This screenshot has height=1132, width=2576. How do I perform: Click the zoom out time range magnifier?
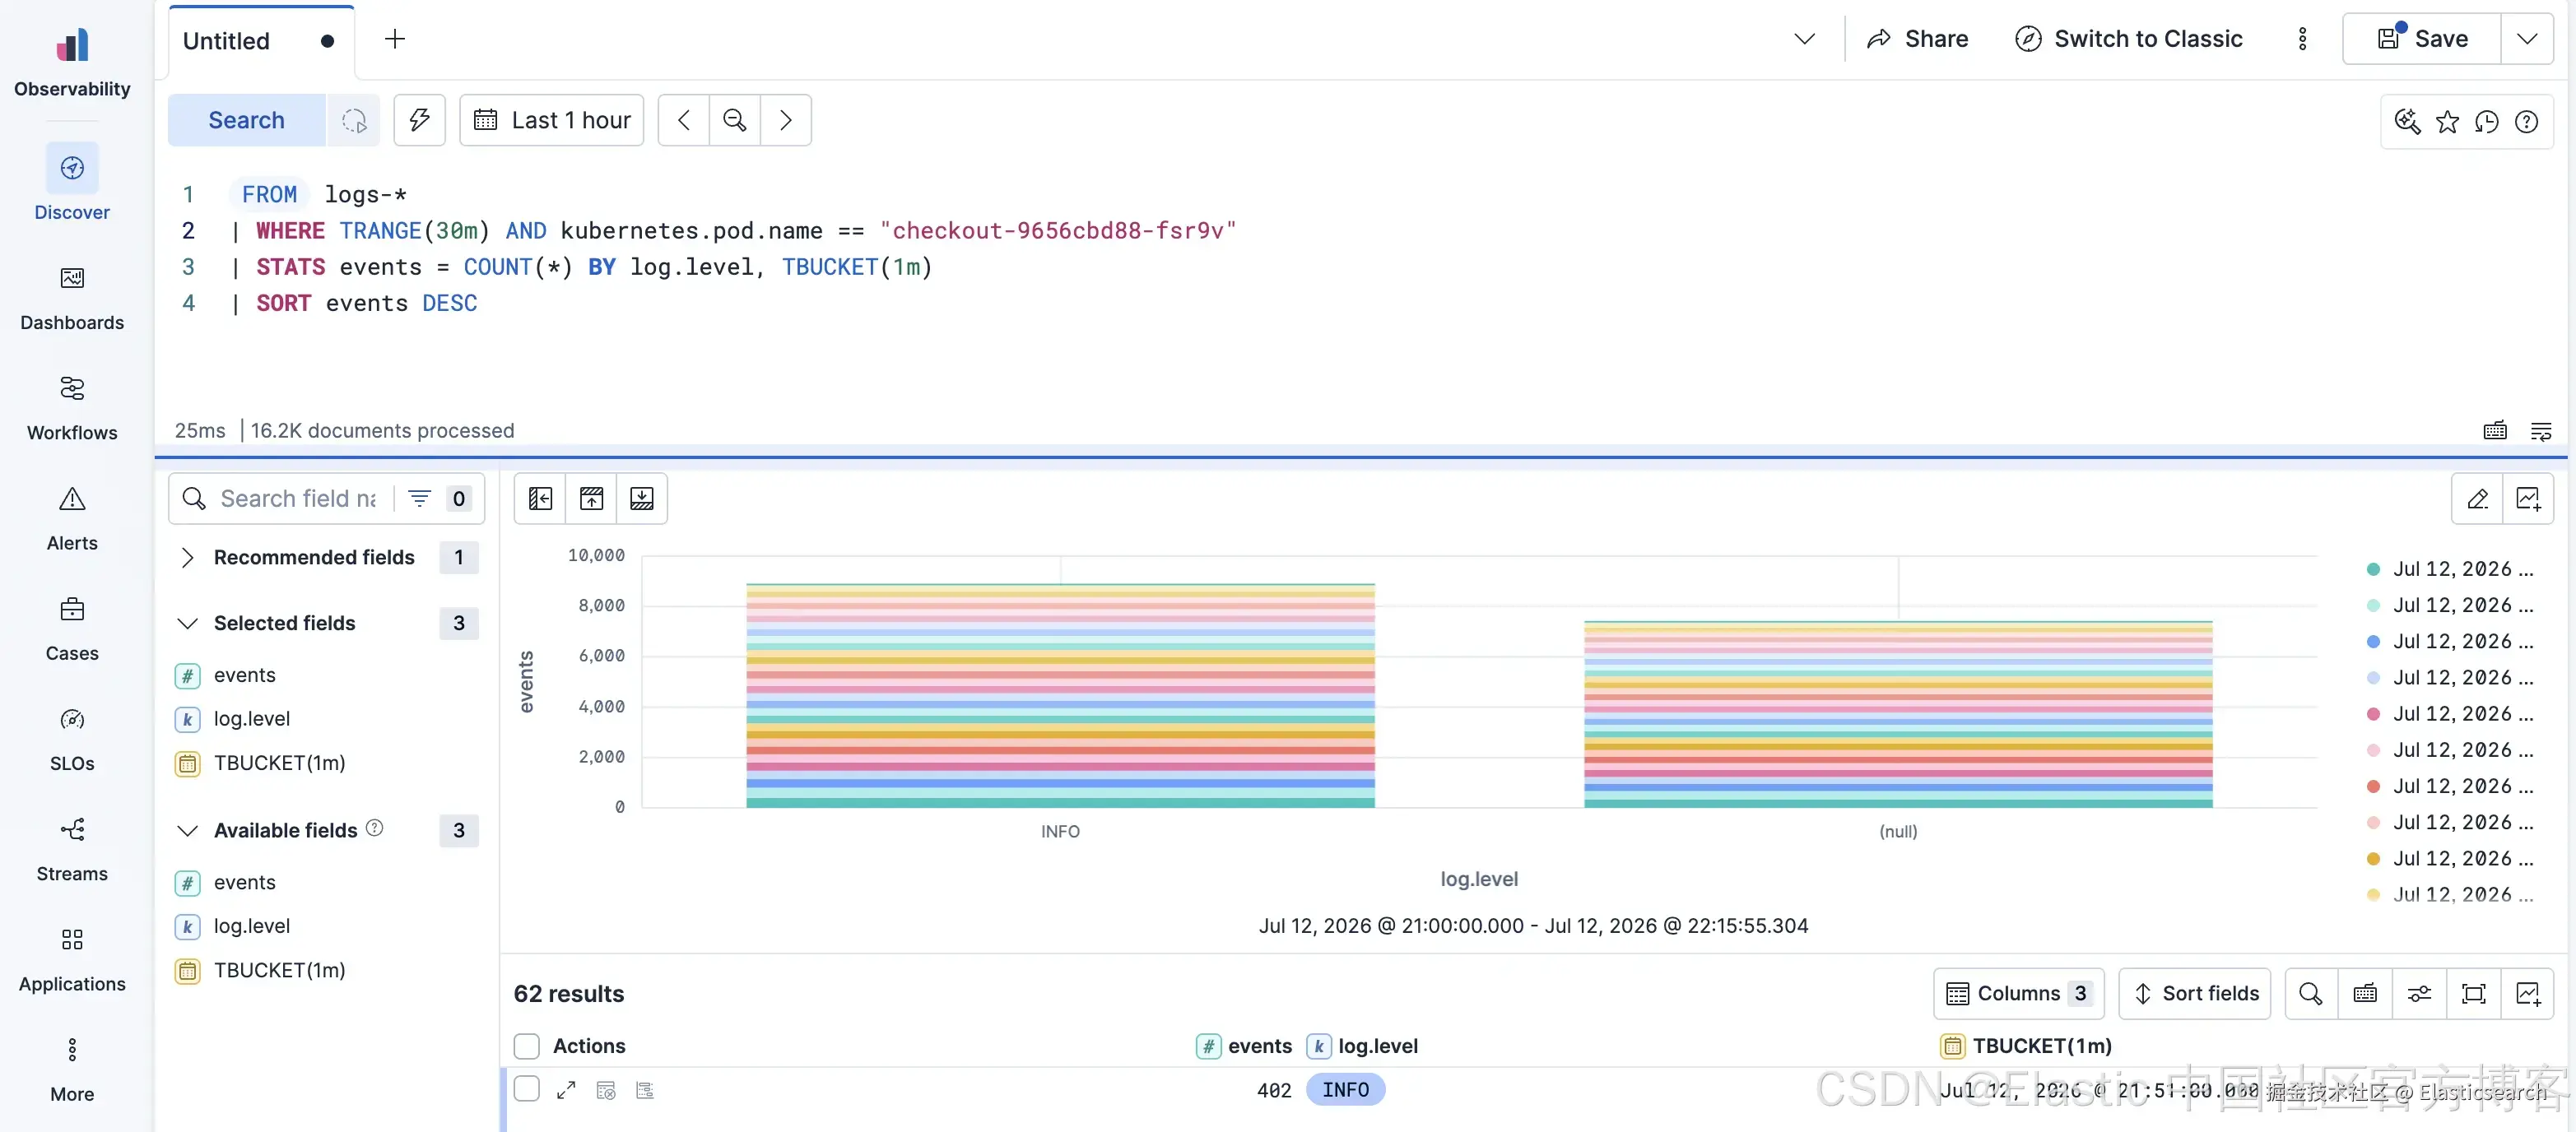coord(735,120)
